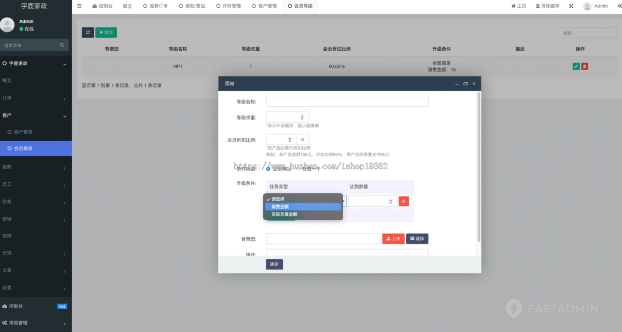The width and height of the screenshot is (622, 332).
Task: Click the red trash icon in 升级条件 row
Action: (404, 201)
